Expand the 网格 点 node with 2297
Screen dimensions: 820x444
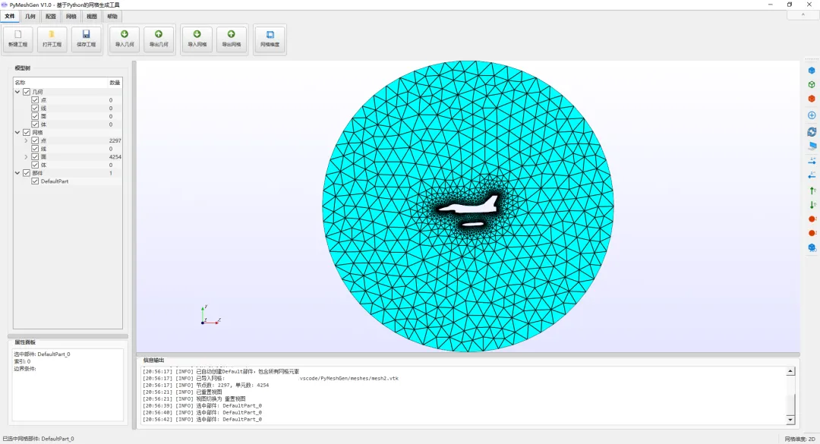pos(26,140)
